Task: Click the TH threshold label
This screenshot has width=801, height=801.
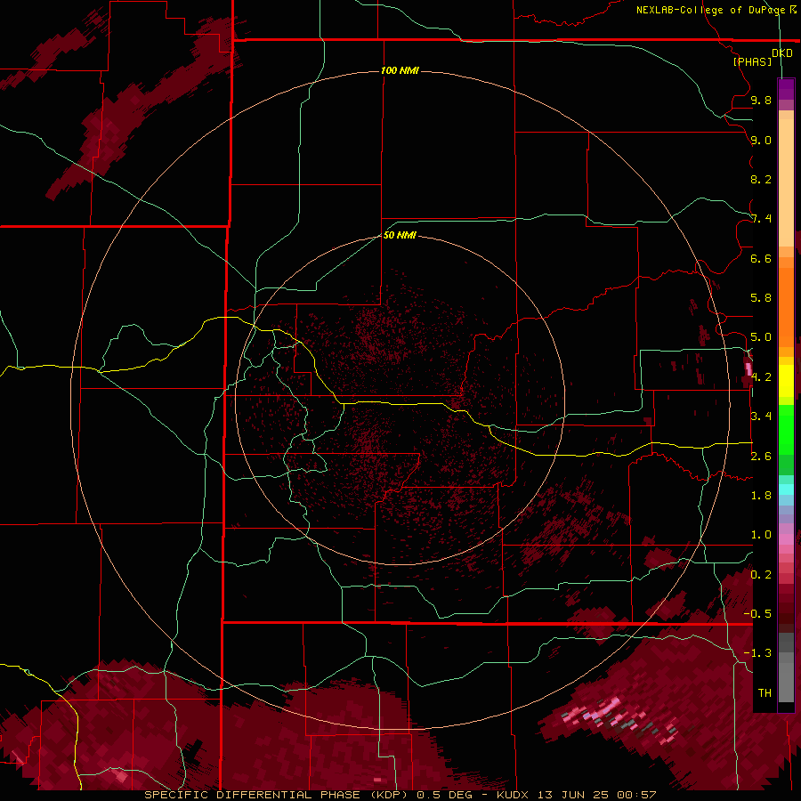Action: click(x=765, y=693)
